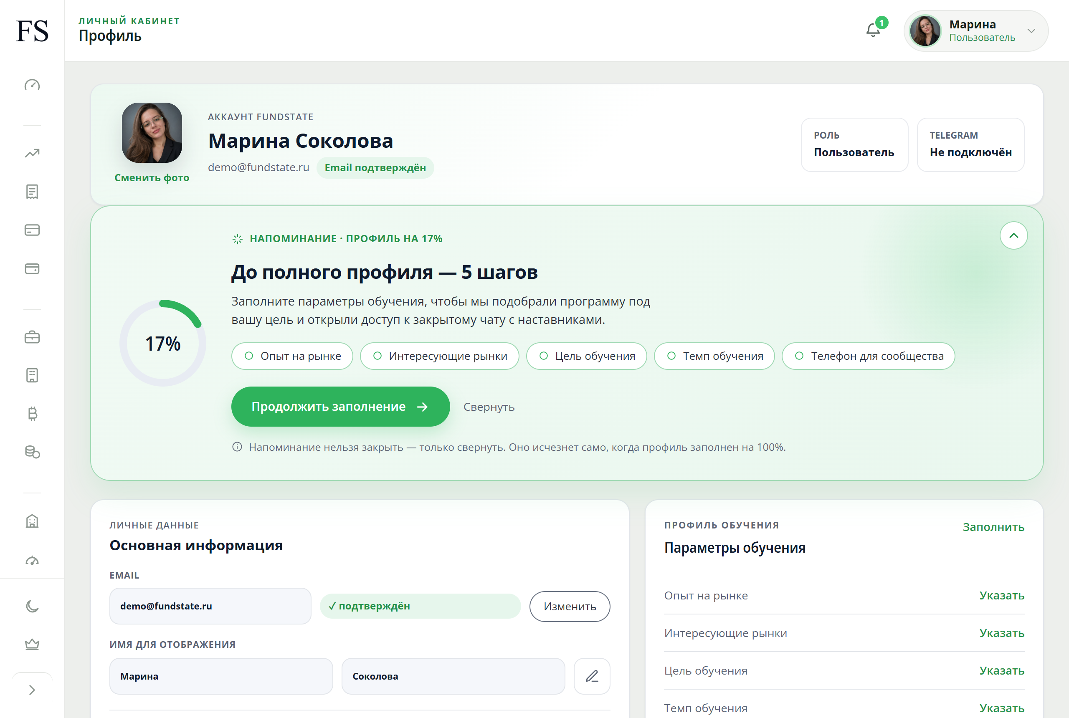Select the Цель обучения chip

[x=587, y=356]
